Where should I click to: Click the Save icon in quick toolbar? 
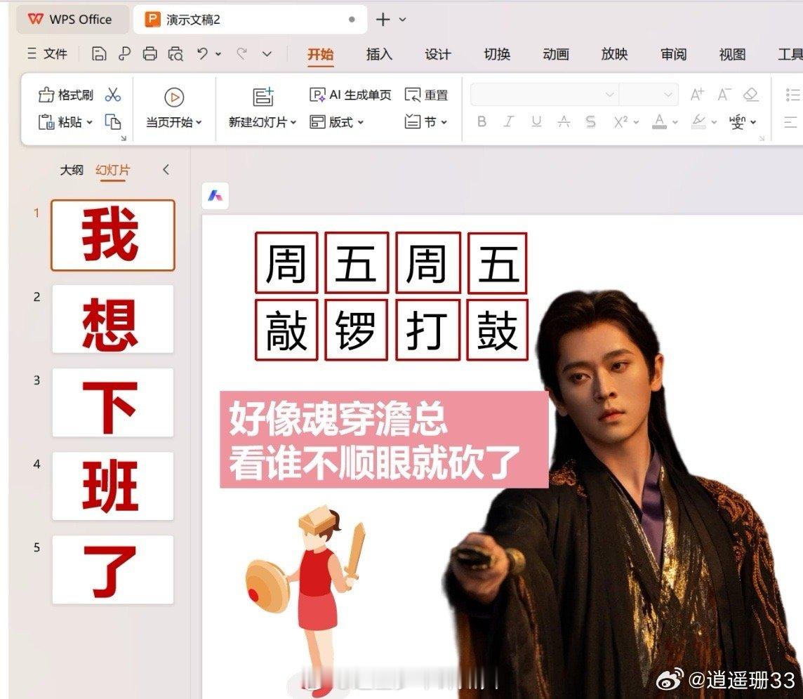[x=99, y=54]
